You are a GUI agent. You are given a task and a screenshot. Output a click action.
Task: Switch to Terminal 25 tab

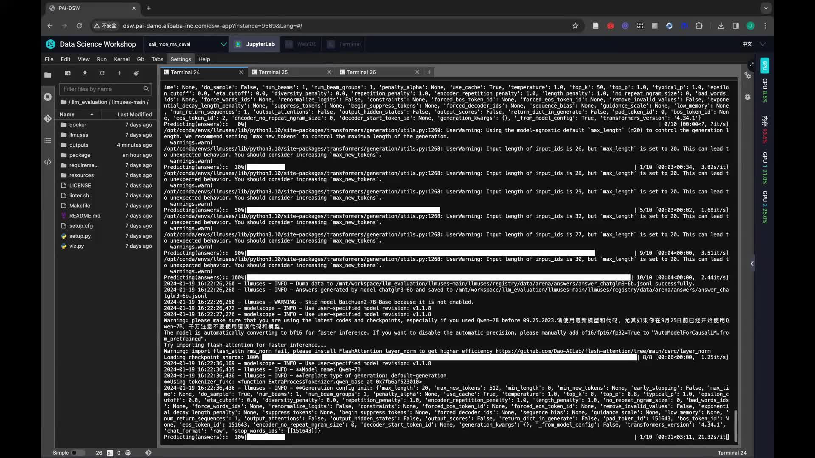(273, 72)
